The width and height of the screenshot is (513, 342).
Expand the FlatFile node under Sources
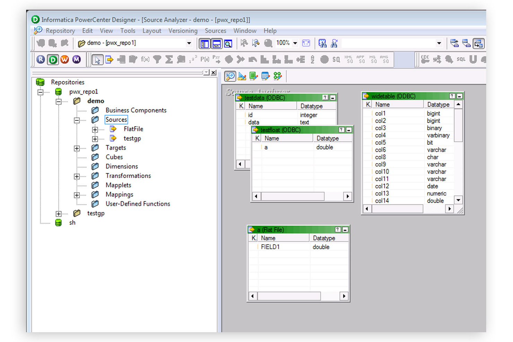95,130
